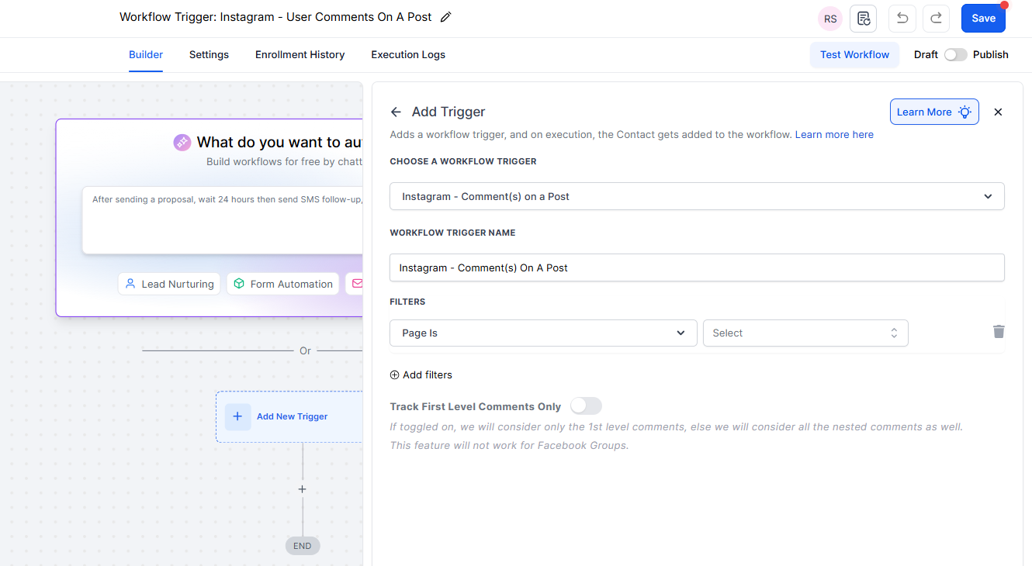Screen dimensions: 1032x566
Task: Click the plus icon below Add New Trigger
Action: coord(303,489)
